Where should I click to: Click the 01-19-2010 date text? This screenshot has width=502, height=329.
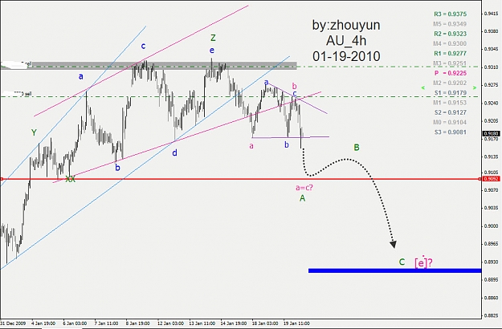[346, 56]
